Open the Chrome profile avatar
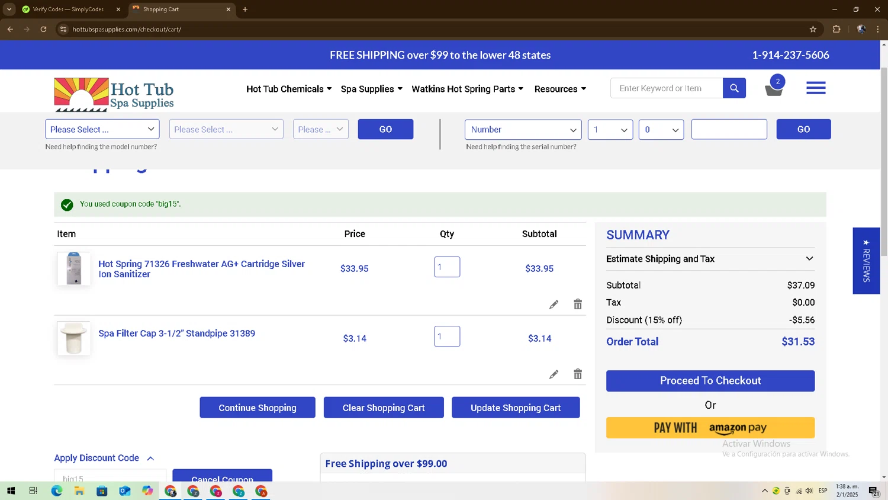This screenshot has height=500, width=888. [x=861, y=29]
